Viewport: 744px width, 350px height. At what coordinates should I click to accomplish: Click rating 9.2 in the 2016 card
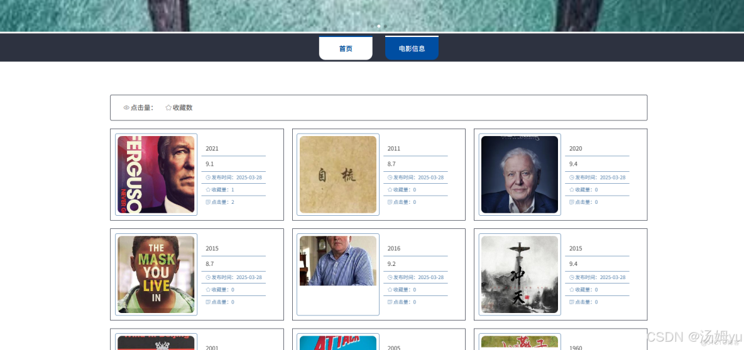click(x=391, y=264)
